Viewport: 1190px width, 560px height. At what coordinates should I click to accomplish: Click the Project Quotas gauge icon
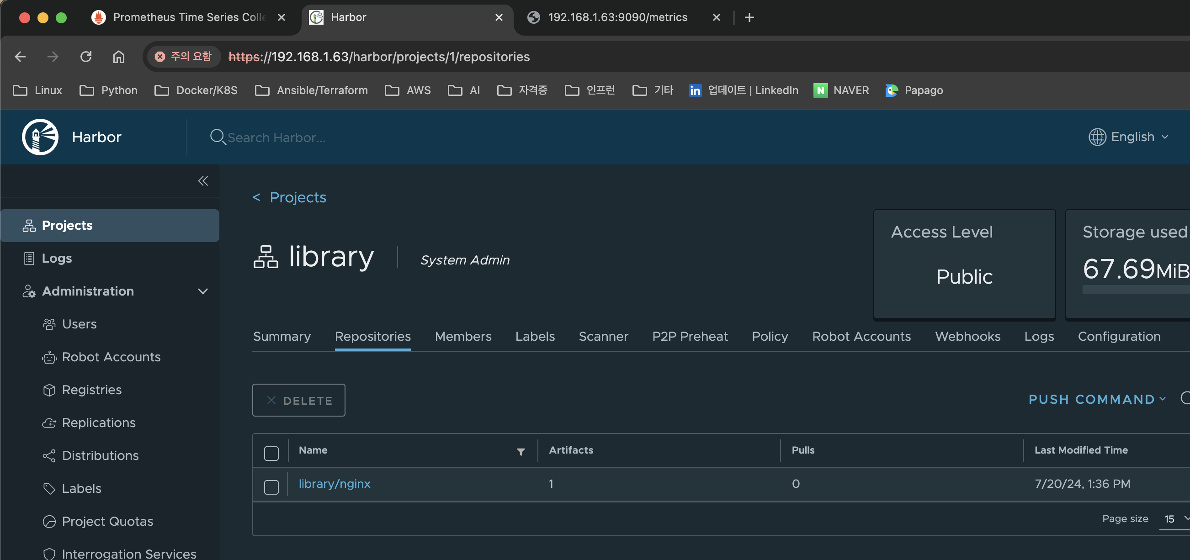49,521
